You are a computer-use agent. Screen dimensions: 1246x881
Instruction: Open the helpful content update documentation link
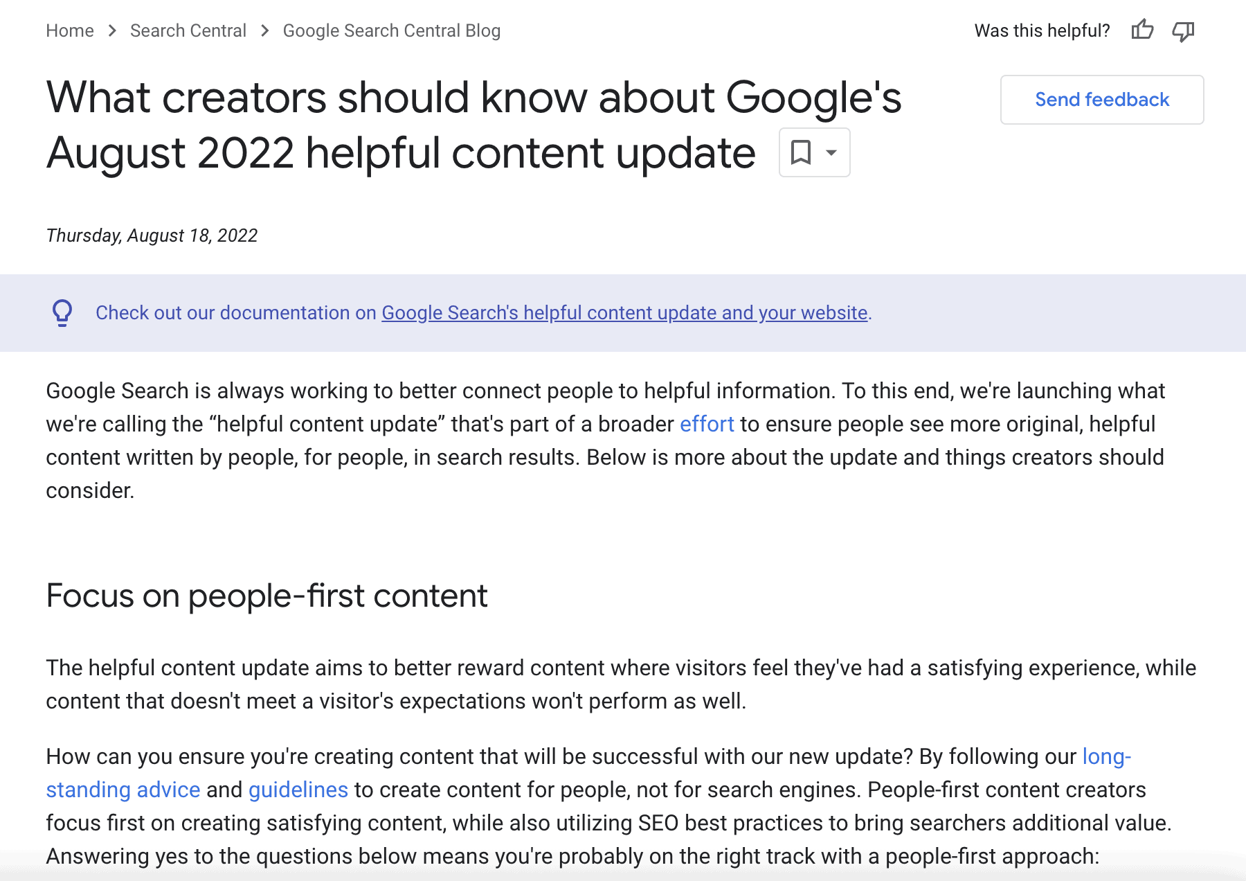click(x=624, y=313)
